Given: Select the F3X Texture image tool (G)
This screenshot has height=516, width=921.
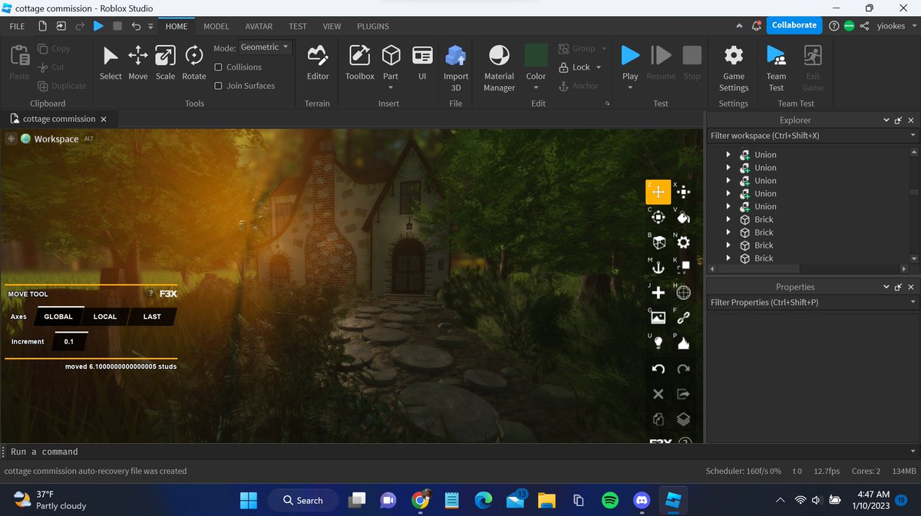Looking at the screenshot, I should [x=658, y=317].
